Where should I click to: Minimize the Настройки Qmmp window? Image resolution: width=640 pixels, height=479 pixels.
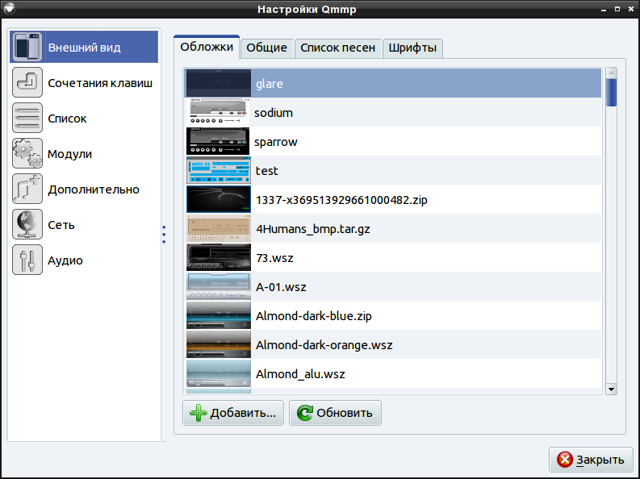pyautogui.click(x=604, y=9)
